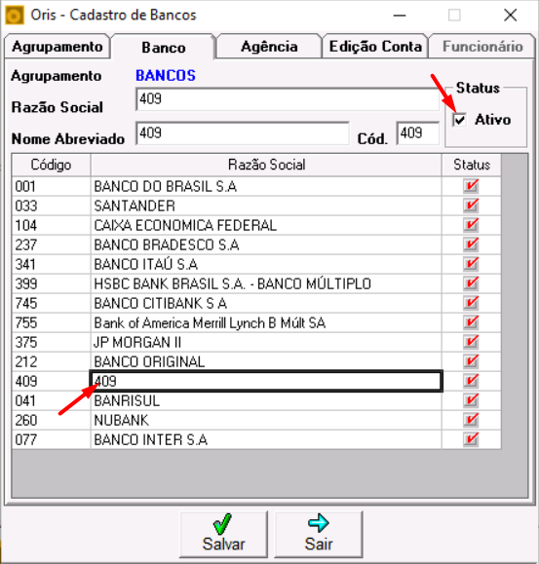Click the Salvar button with green checkmark
This screenshot has height=564, width=539.
[223, 534]
